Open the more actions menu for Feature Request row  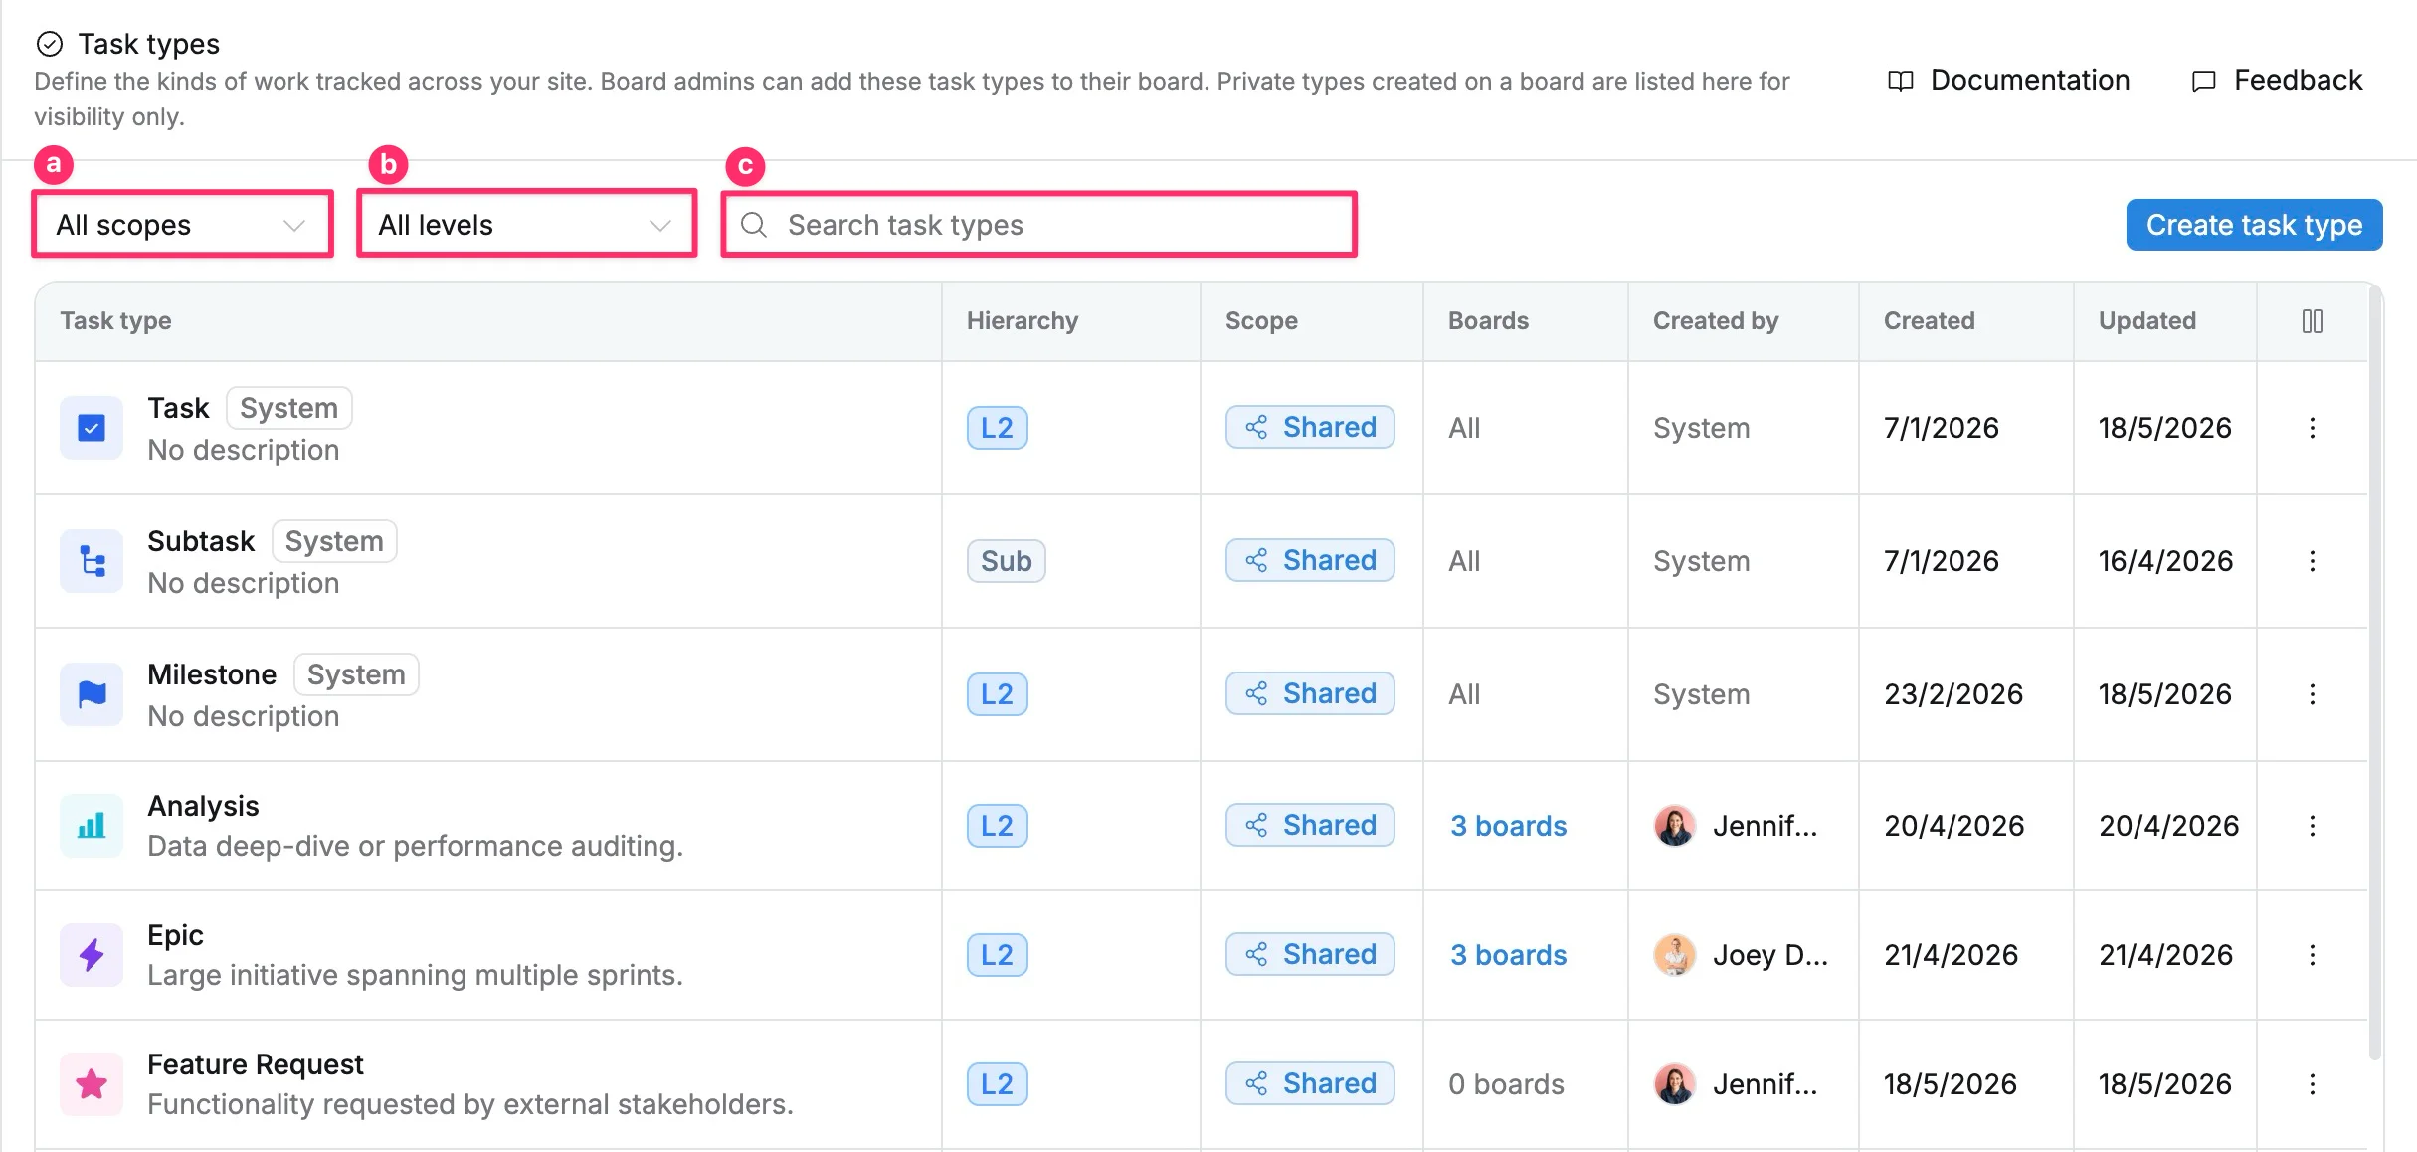pyautogui.click(x=2313, y=1084)
